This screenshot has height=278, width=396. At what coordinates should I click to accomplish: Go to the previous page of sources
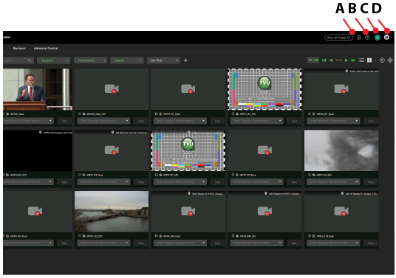tap(331, 60)
